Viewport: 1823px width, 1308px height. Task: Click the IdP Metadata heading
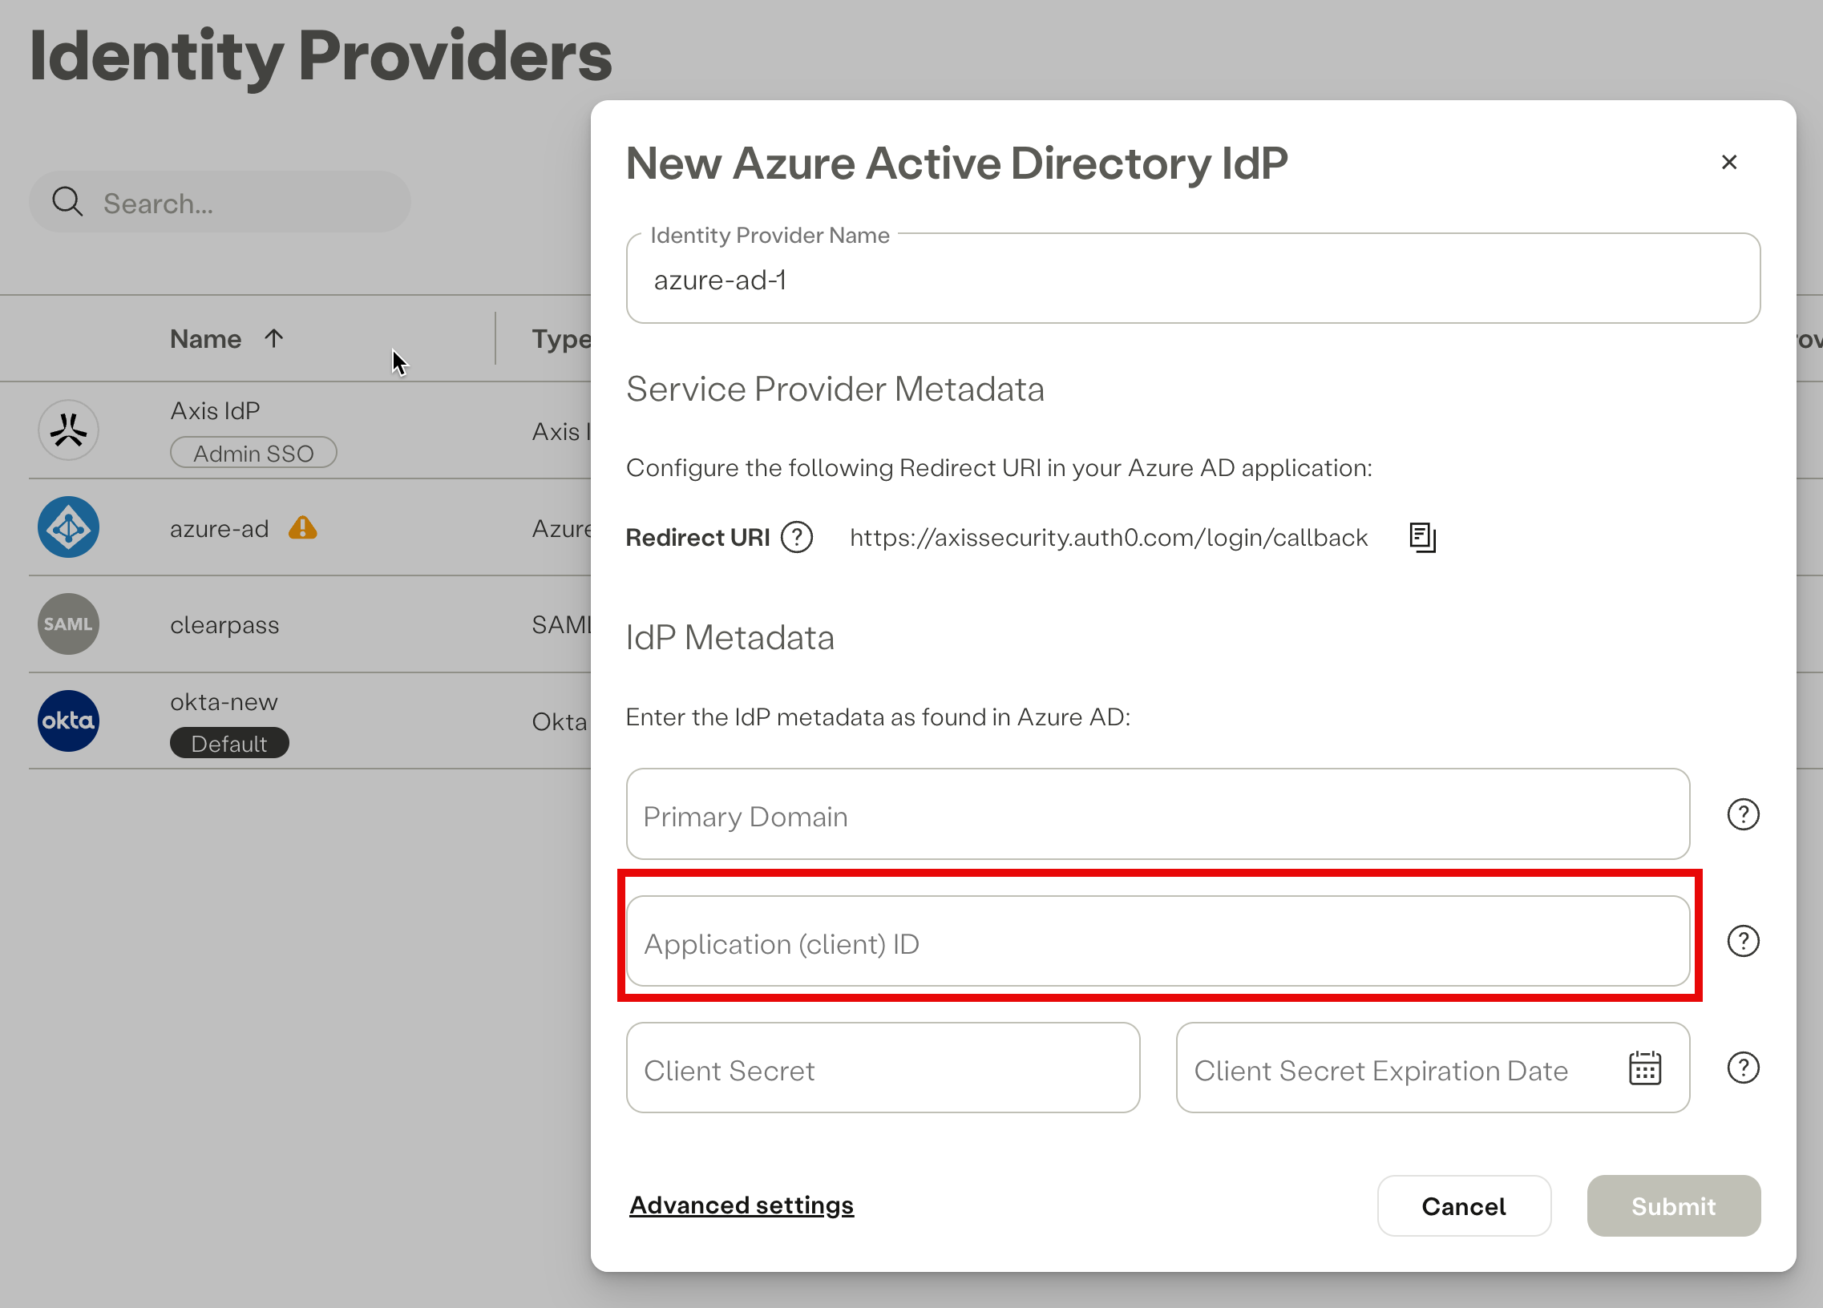click(730, 637)
